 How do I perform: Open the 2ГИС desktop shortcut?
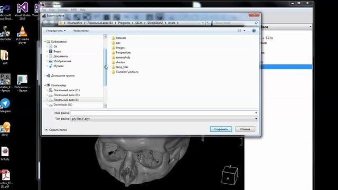pyautogui.click(x=5, y=129)
